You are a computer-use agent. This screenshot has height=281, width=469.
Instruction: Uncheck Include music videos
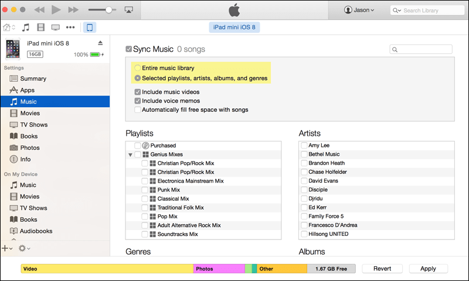click(x=138, y=92)
